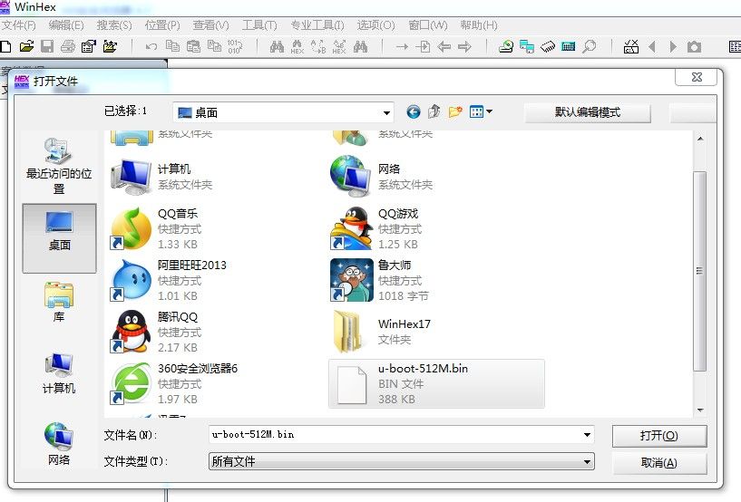Select the 计算机 system folder in file list
This screenshot has height=502, width=741.
click(216, 177)
